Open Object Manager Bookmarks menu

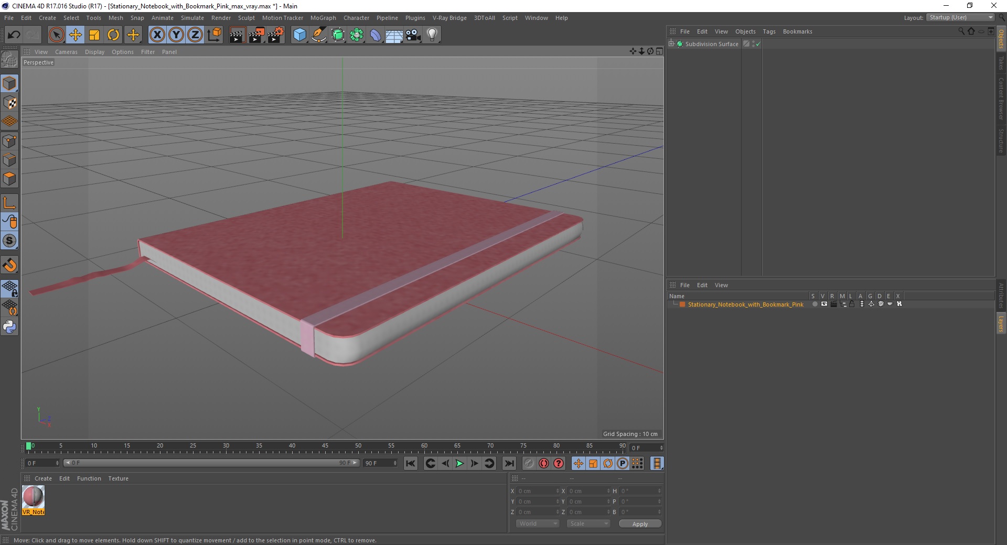(x=797, y=31)
